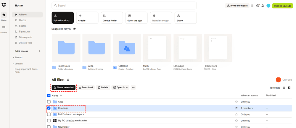The image size is (296, 128).
Task: Click the Dropbox logo icon
Action: coord(4,5)
